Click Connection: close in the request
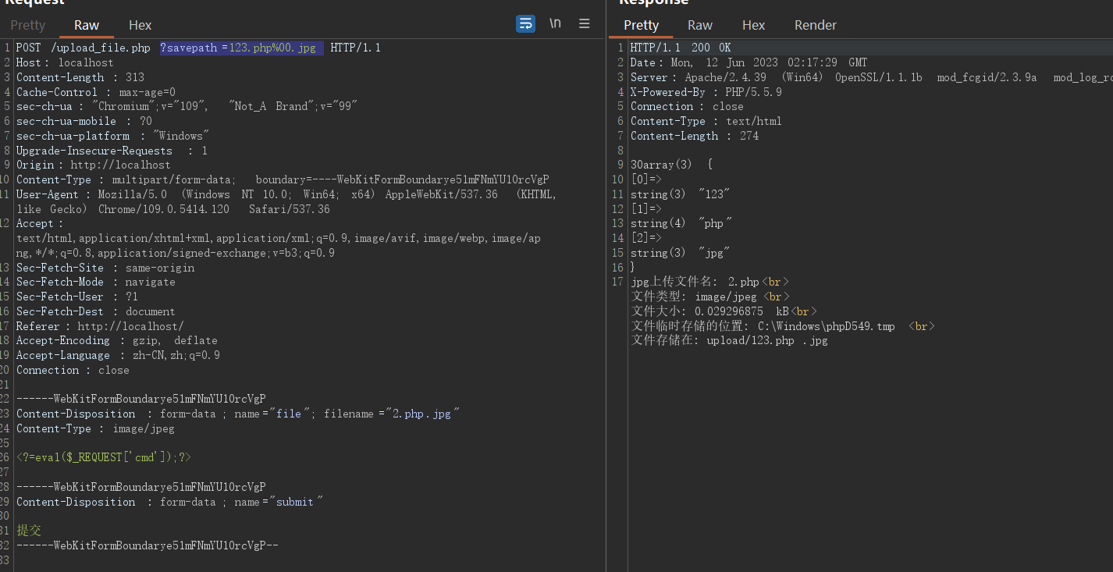The width and height of the screenshot is (1113, 572). [73, 370]
